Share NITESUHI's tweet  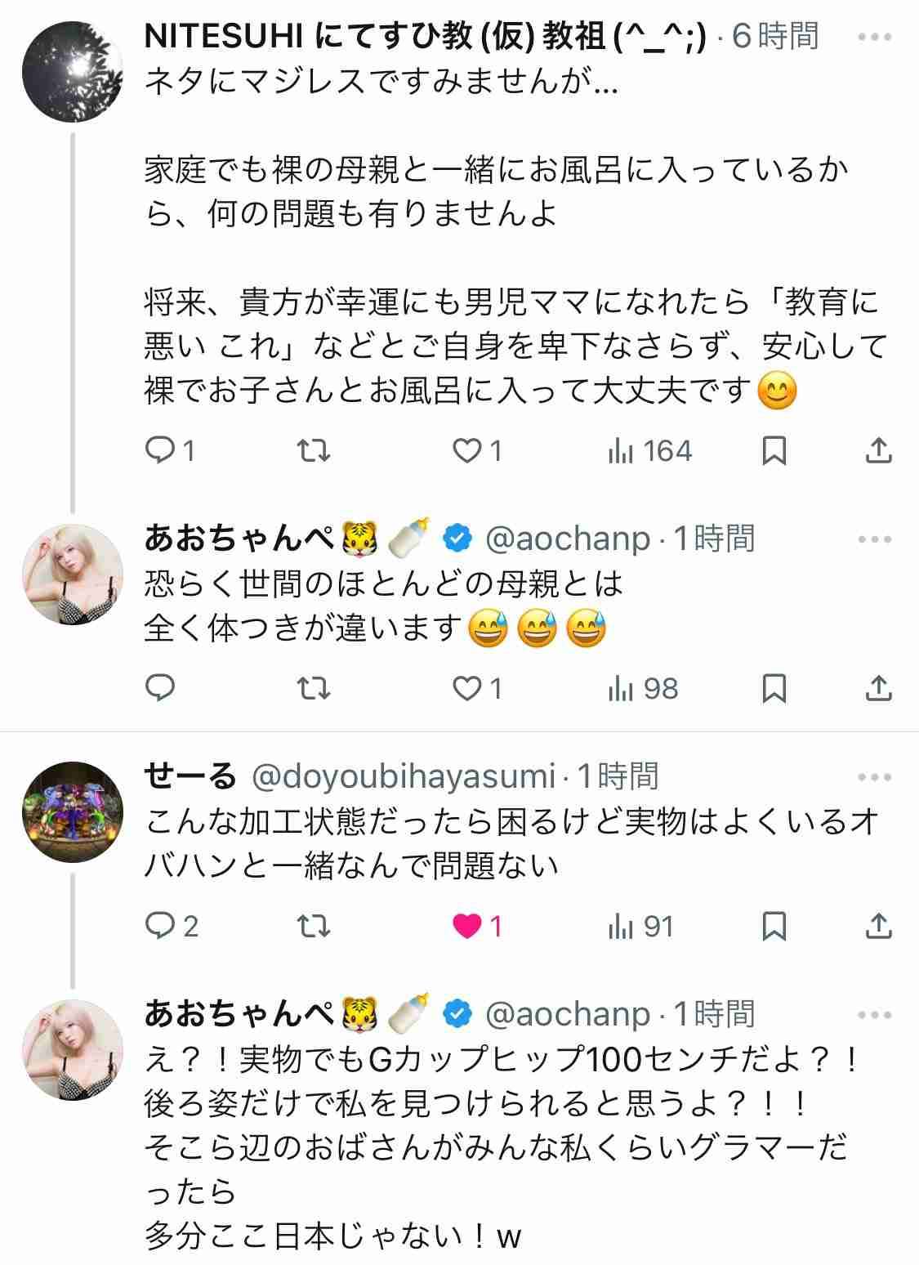coord(878,450)
